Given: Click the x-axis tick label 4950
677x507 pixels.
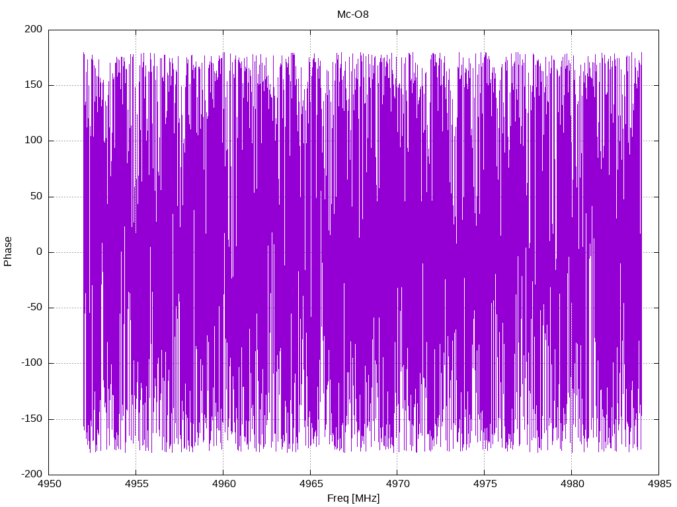Looking at the screenshot, I should tap(49, 484).
